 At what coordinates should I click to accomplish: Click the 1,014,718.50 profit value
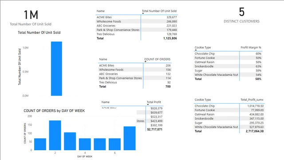coord(256,106)
